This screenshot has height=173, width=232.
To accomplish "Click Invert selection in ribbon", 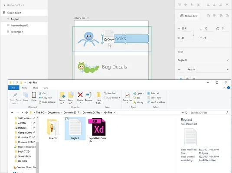I will (x=156, y=102).
